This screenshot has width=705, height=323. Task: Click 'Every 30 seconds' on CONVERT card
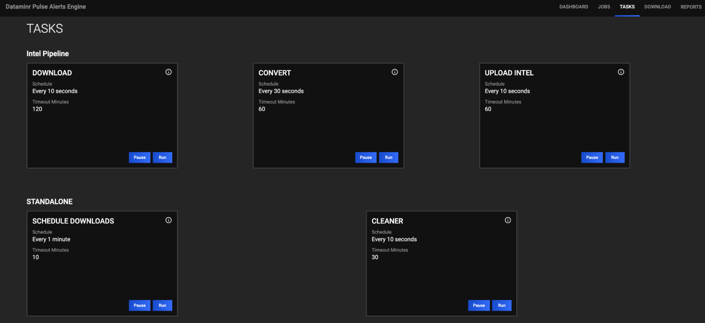click(281, 91)
